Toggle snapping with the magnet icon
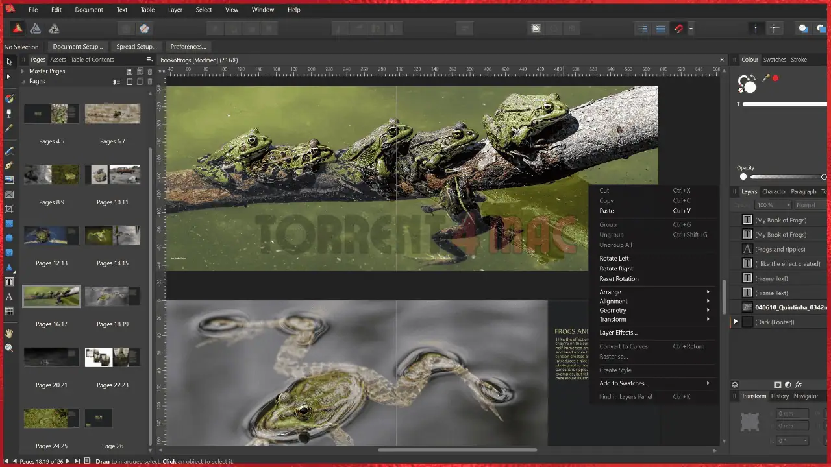 (679, 29)
